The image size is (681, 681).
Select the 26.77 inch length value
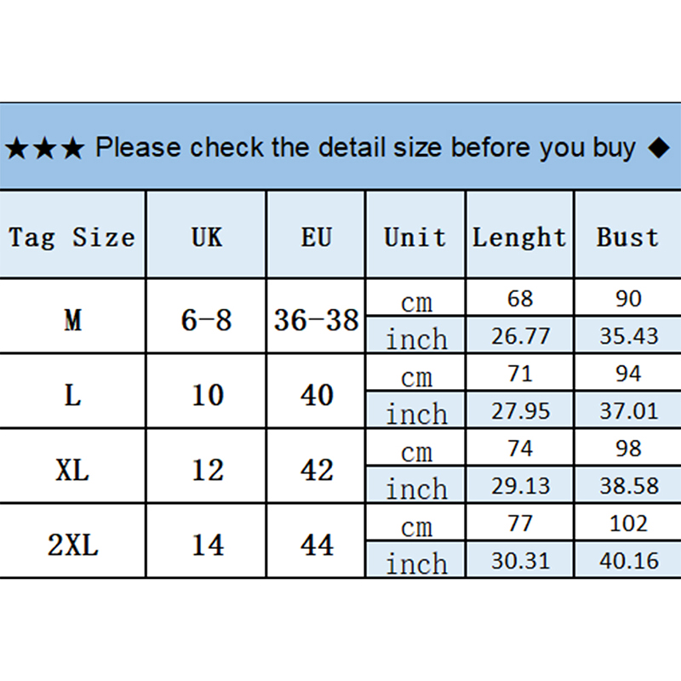(x=520, y=336)
